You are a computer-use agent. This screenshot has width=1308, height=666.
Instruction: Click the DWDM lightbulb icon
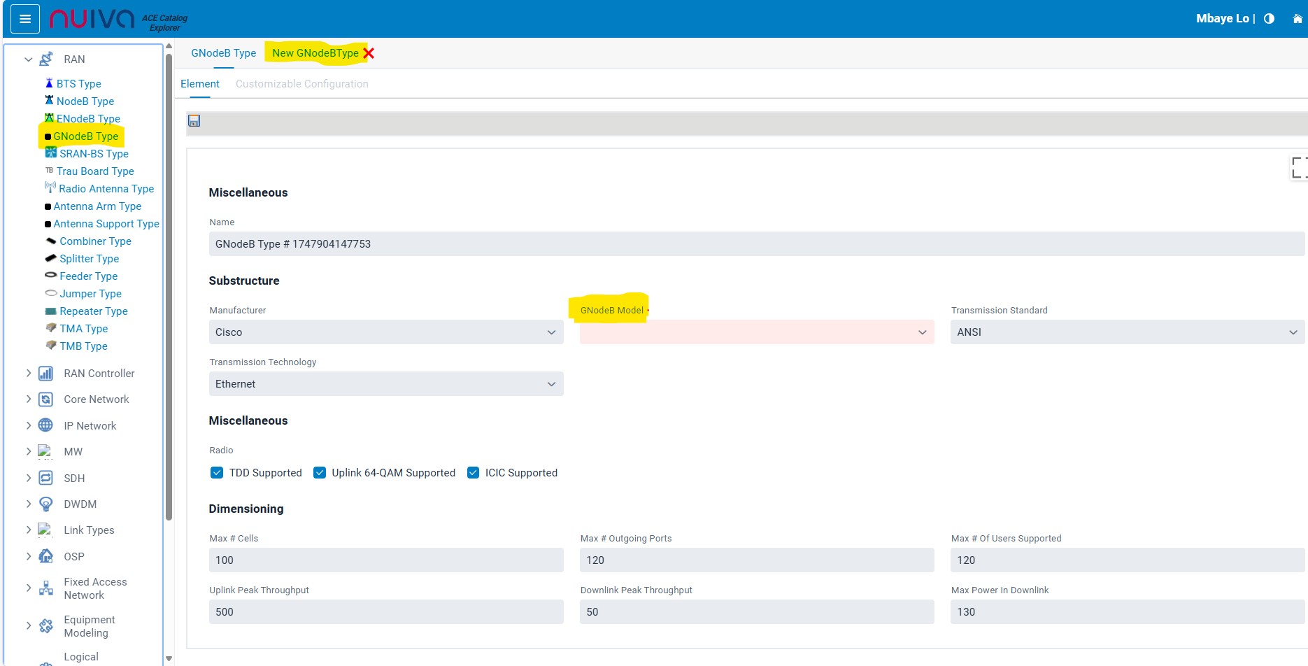(x=45, y=504)
